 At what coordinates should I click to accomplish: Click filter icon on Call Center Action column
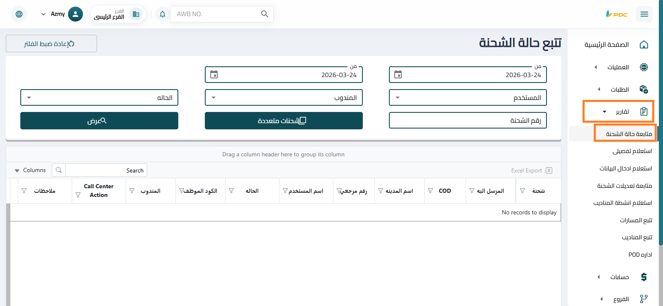(x=78, y=195)
